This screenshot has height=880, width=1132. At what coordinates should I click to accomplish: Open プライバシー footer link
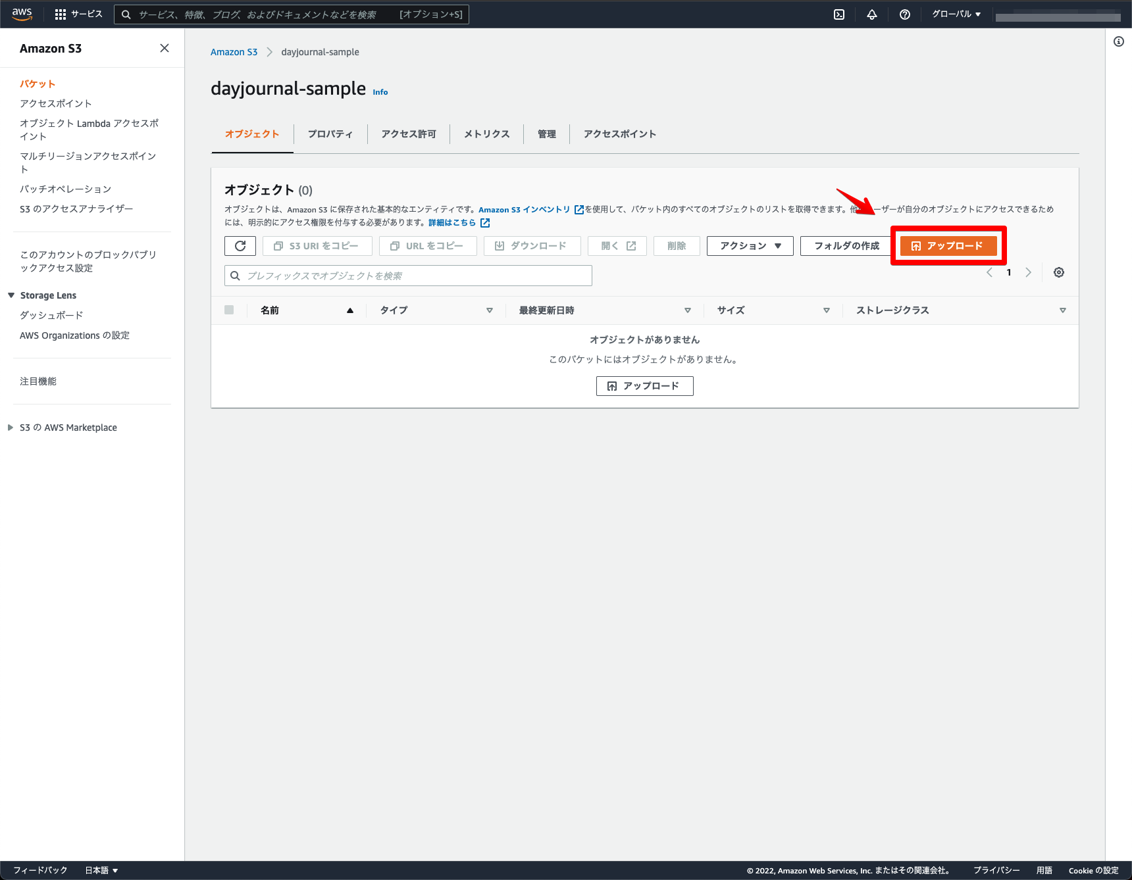click(996, 870)
